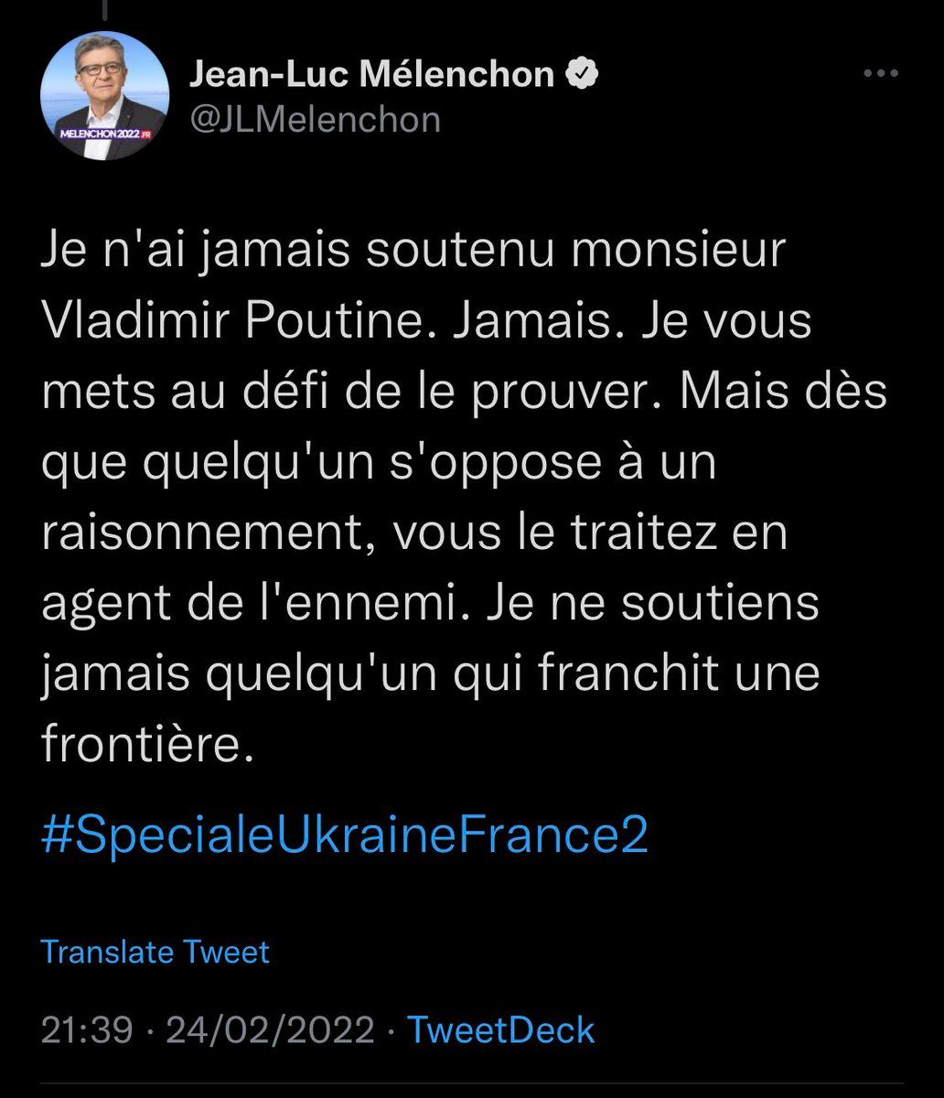Open the 21:39 timestamp
Image resolution: width=944 pixels, height=1098 pixels.
[x=90, y=1030]
